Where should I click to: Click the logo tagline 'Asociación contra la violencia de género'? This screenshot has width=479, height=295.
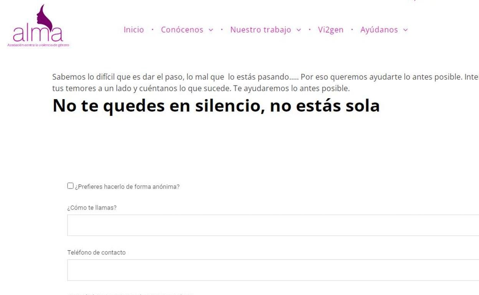point(38,45)
